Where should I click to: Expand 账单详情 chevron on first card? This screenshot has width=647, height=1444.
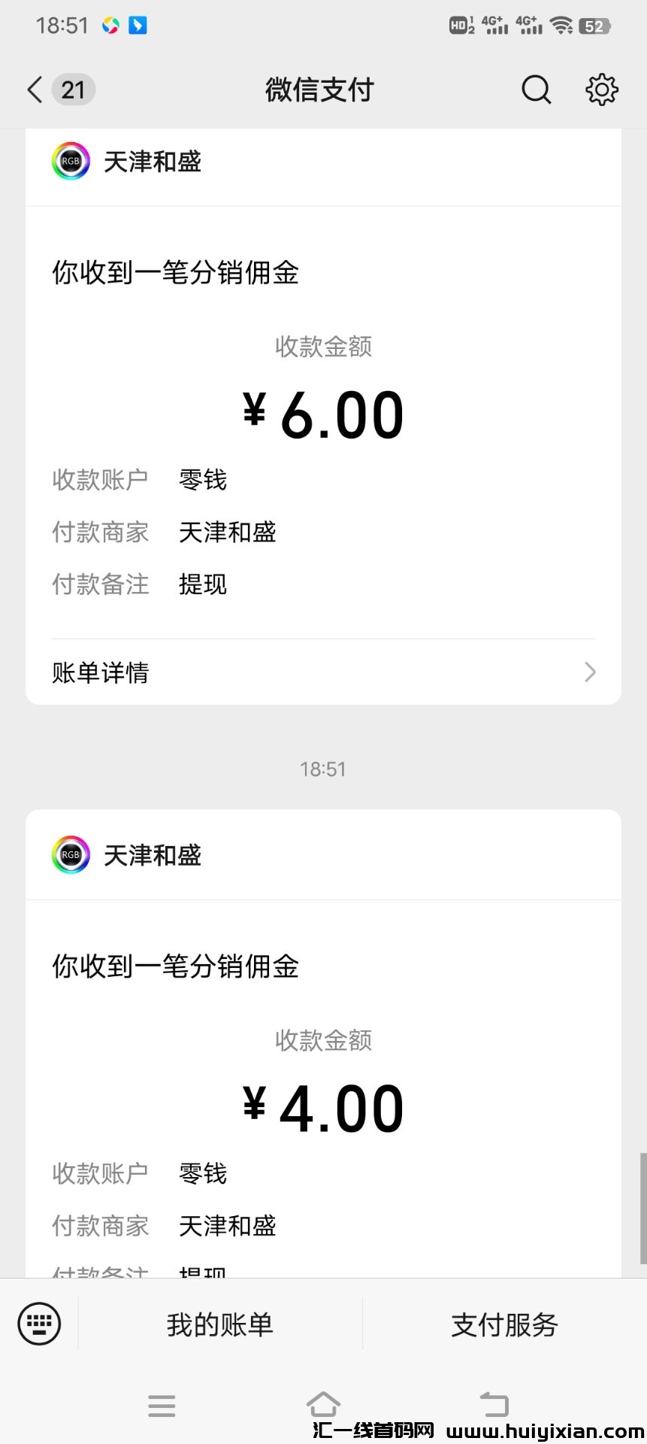click(x=590, y=672)
